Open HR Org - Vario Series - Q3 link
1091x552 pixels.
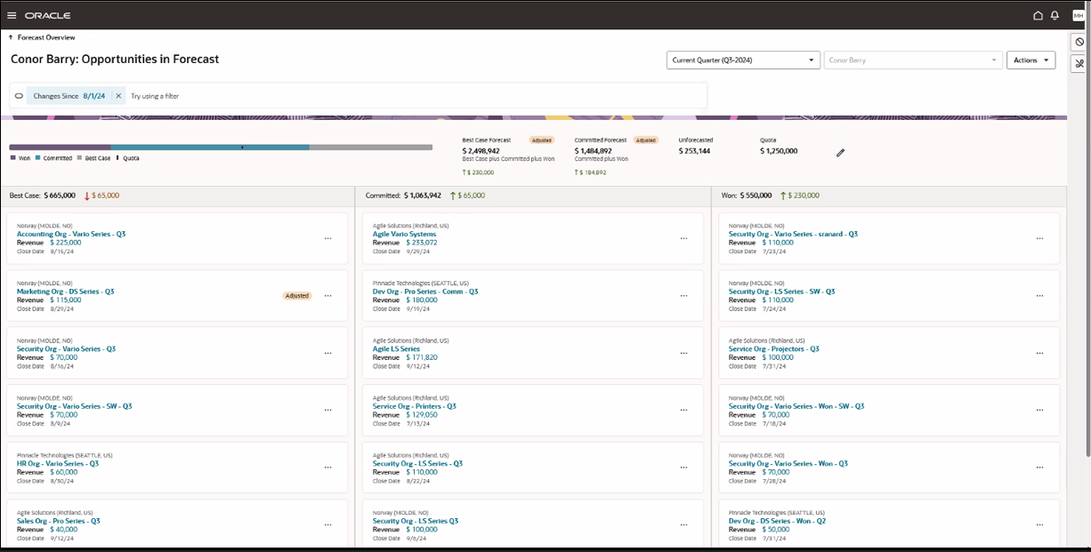(58, 463)
